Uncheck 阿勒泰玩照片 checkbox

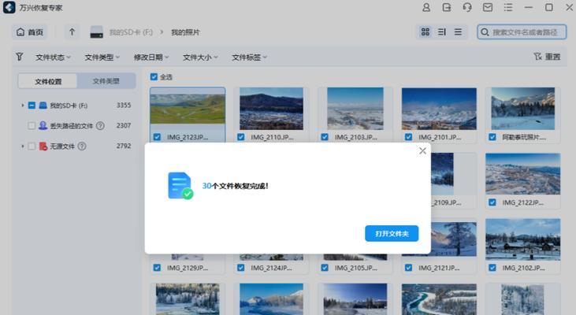(x=492, y=137)
